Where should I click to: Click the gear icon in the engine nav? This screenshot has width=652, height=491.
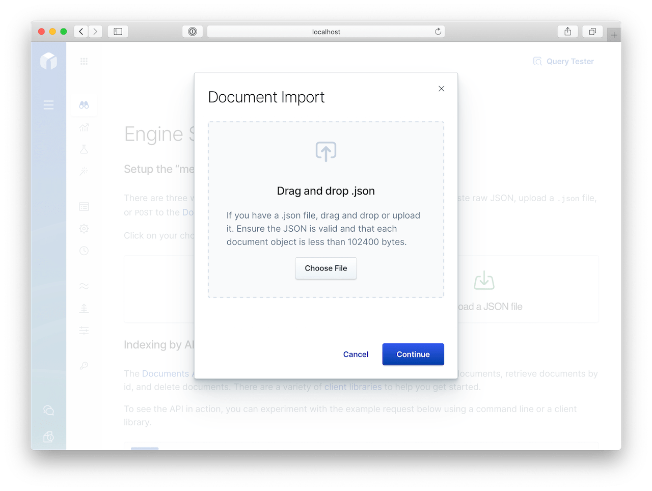84,229
